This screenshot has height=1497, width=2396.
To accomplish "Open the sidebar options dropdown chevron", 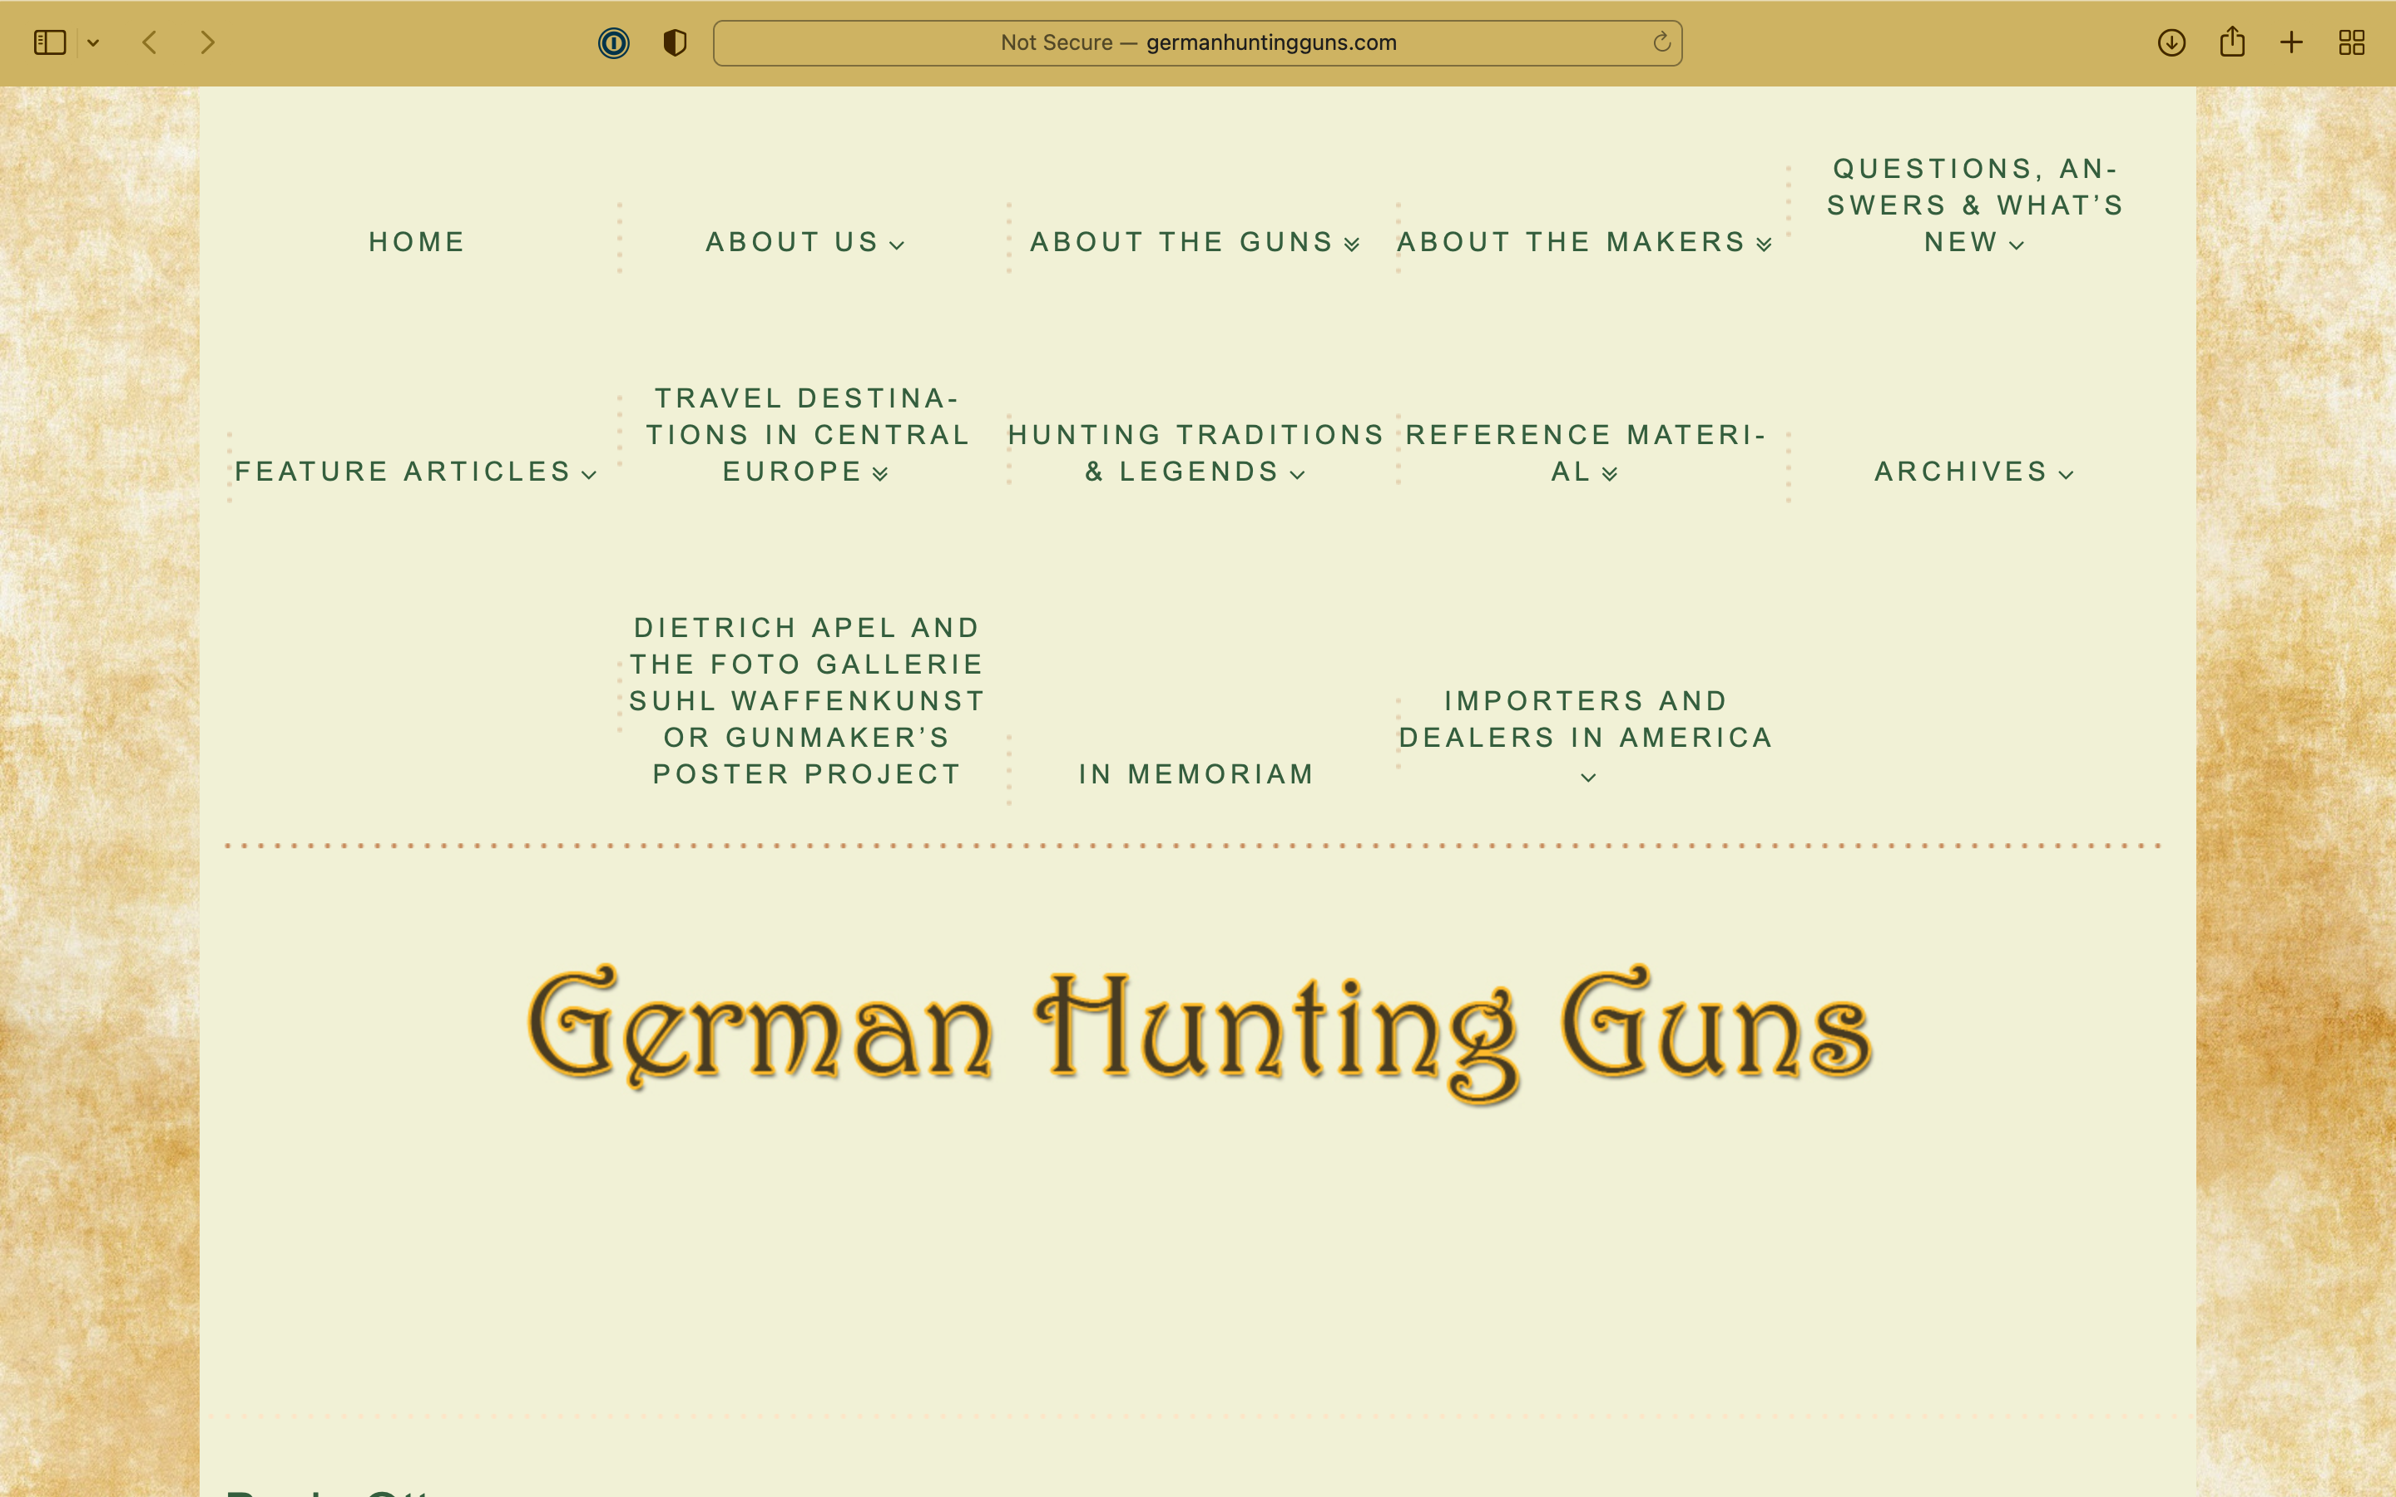I will pos(93,42).
